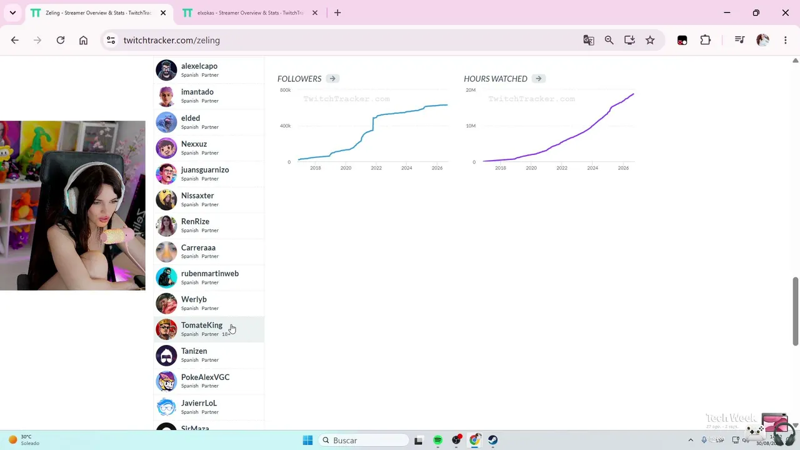Click elded's profile avatar
Viewport: 800px width, 450px height.
click(166, 122)
